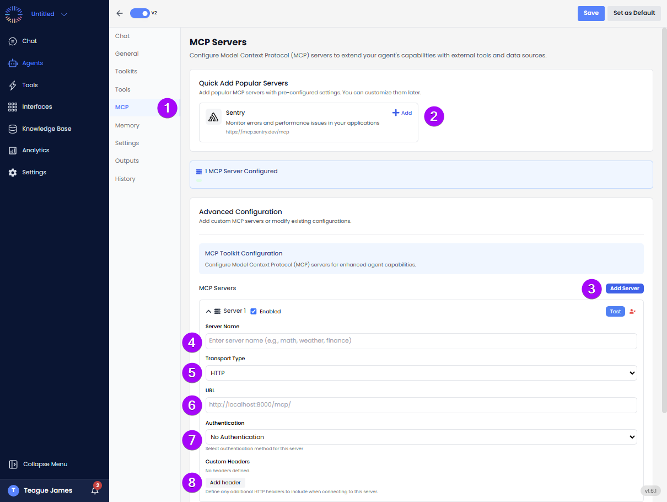This screenshot has height=502, width=667.
Task: Select the Analytics chart icon
Action: (12, 150)
